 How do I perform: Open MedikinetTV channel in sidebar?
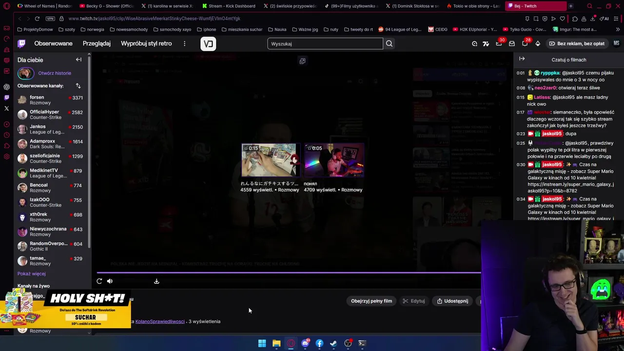[50, 173]
